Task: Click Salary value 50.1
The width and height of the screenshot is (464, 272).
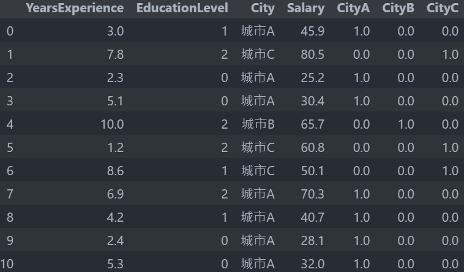Action: coord(313,171)
